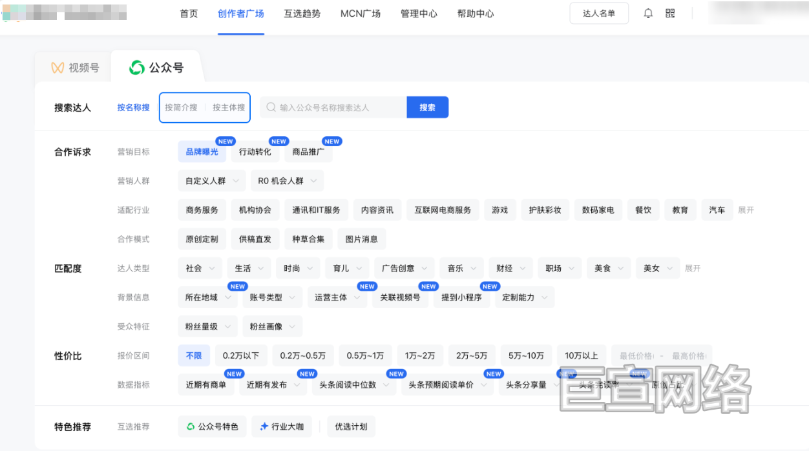Click the search magnifier icon in input
Viewport: 809px width, 451px height.
271,107
